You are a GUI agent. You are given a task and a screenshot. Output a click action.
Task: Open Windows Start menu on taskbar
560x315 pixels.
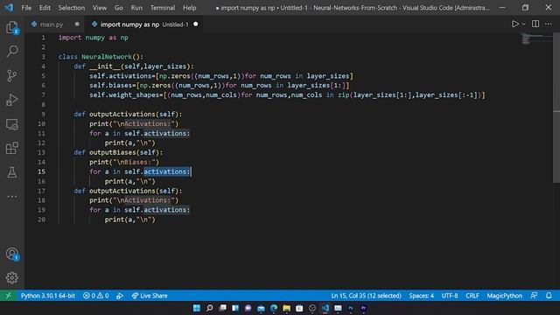[x=196, y=308]
